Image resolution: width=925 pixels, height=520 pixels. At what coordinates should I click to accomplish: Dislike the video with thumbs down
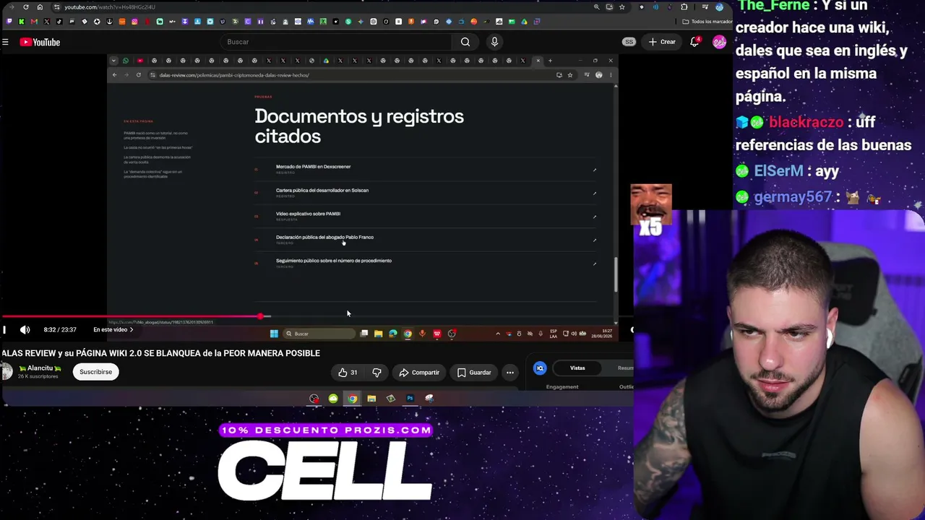pos(377,373)
